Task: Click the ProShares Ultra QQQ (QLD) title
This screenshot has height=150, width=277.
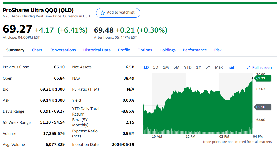Action: [x=38, y=10]
